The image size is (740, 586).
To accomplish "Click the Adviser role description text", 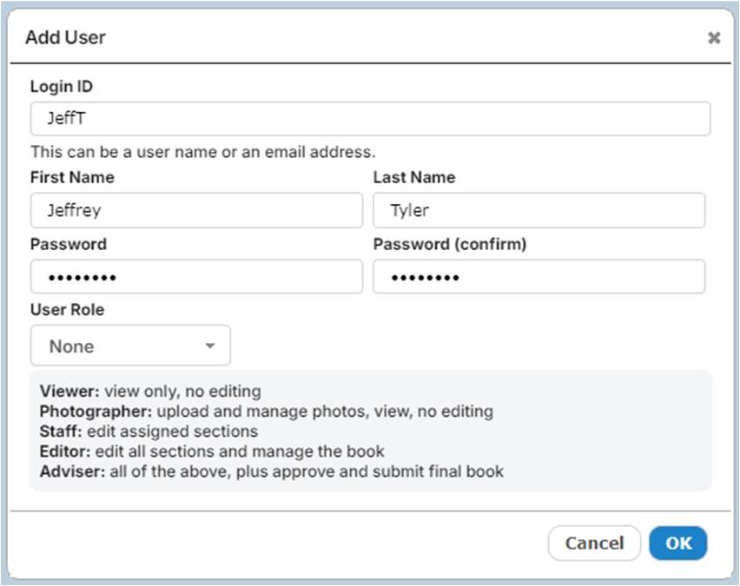I will click(271, 471).
